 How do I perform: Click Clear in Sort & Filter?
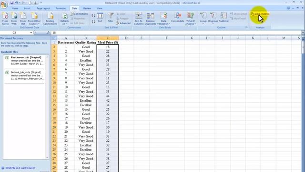click(x=121, y=14)
